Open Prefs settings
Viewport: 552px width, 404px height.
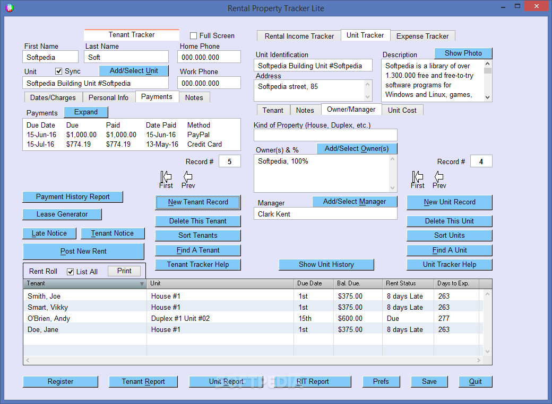click(x=381, y=382)
